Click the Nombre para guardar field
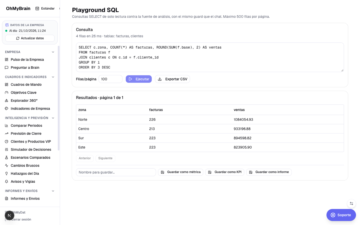This screenshot has width=360, height=225. tap(116, 172)
